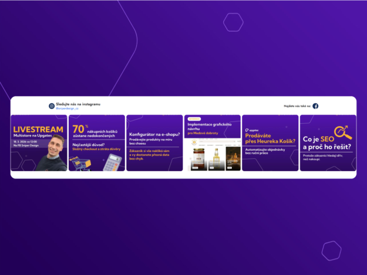Screen dimensions: 367x275
Task: Click 'Složitý checkout a ztráta důvěry' text
Action: [x=96, y=150]
